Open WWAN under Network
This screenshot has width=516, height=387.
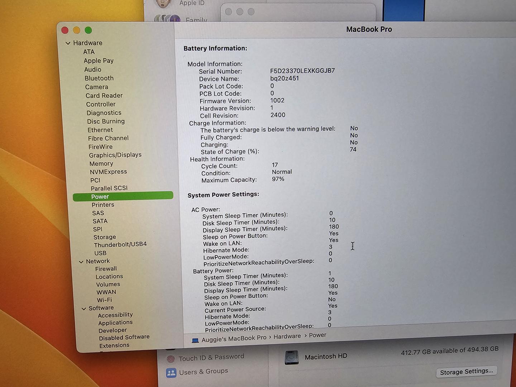(x=106, y=292)
